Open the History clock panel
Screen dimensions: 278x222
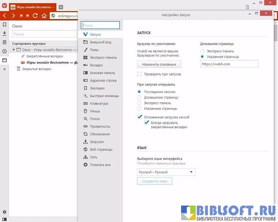coord(4,51)
